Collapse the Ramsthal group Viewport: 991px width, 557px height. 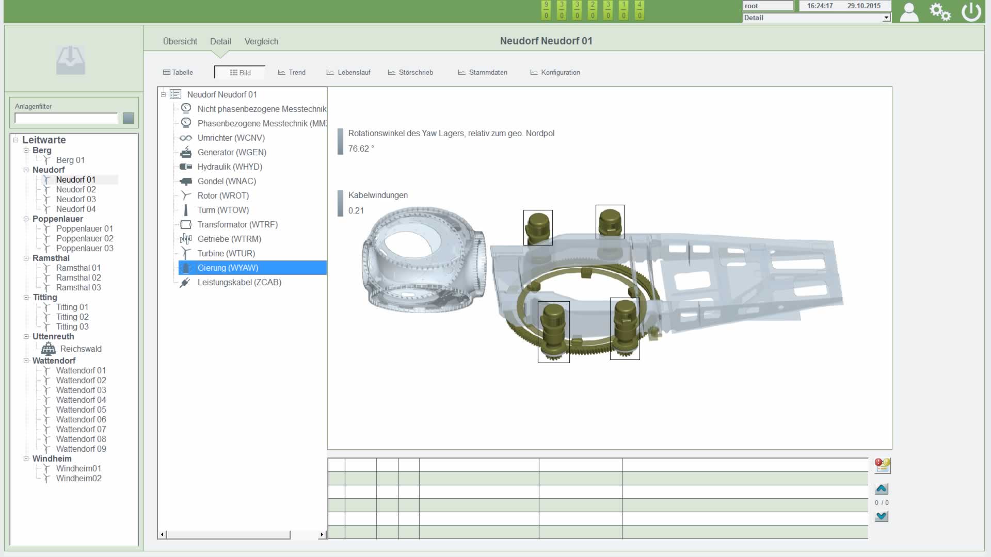pos(26,258)
